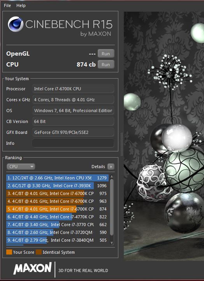
Task: Click the panel splitter grip handle
Action: 122,144
